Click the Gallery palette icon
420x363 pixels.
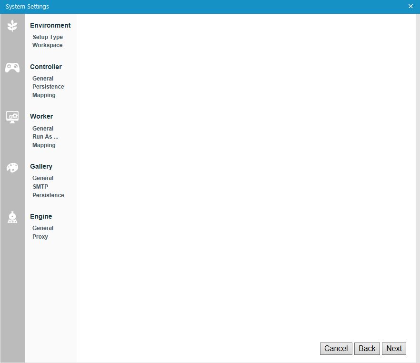[x=12, y=167]
